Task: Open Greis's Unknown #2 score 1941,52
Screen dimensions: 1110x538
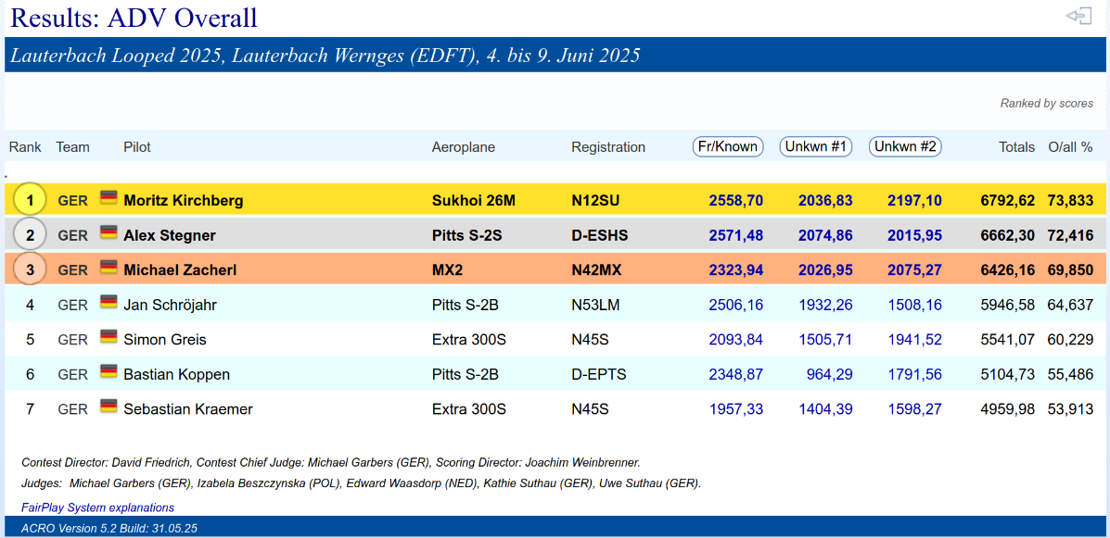Action: coord(914,339)
